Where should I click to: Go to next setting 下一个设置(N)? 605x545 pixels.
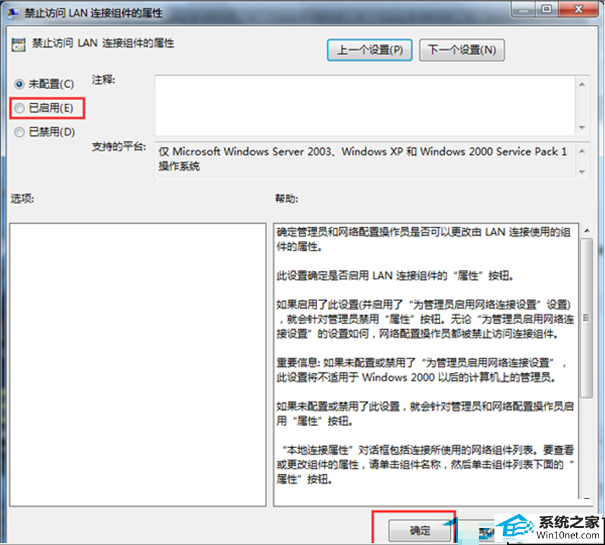click(462, 50)
